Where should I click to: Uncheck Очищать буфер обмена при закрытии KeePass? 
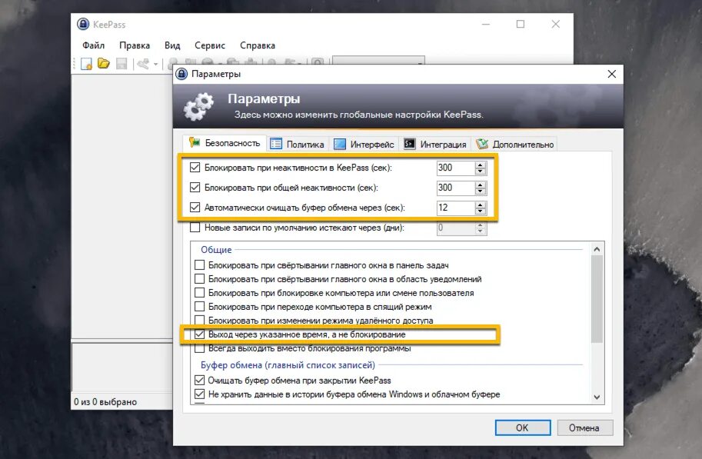point(200,380)
